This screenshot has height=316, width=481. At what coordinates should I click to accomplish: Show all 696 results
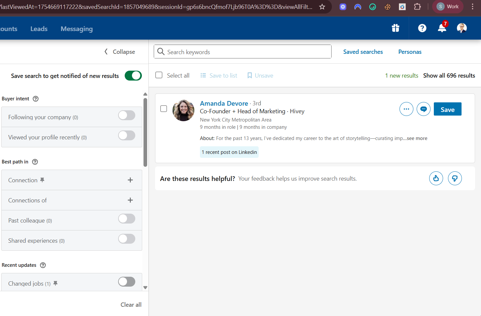pos(449,75)
